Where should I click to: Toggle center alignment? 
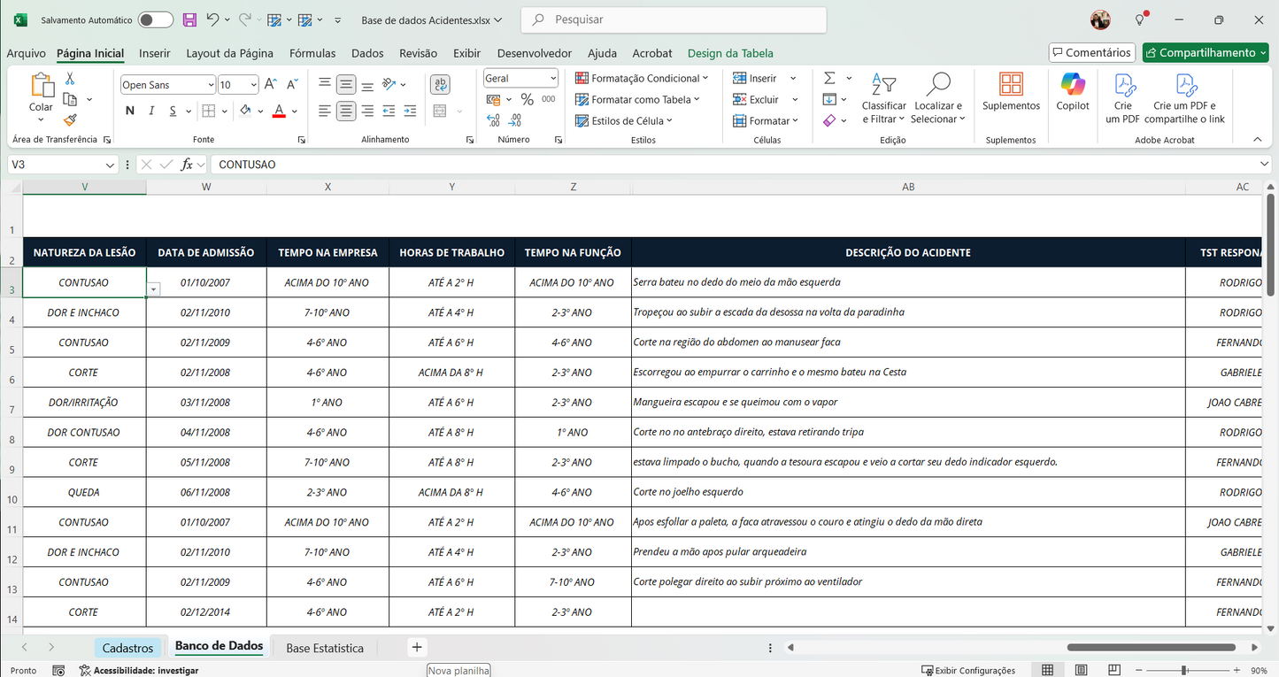(x=345, y=109)
